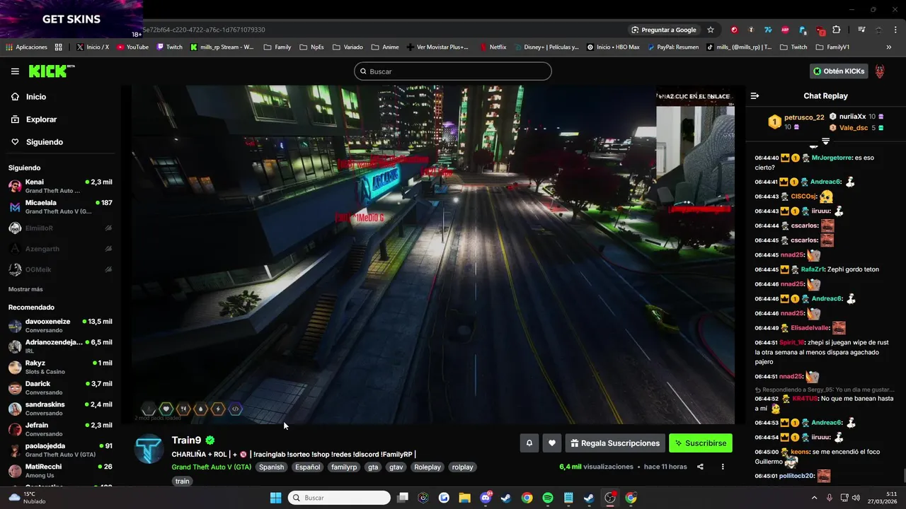Viewport: 906px width, 509px height.
Task: Click the heart follow icon for Train9
Action: 552,443
